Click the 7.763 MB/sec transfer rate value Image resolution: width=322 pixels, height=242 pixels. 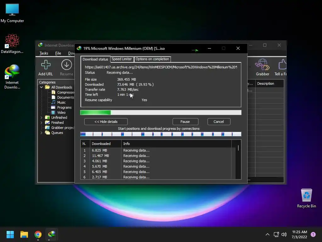tap(128, 89)
